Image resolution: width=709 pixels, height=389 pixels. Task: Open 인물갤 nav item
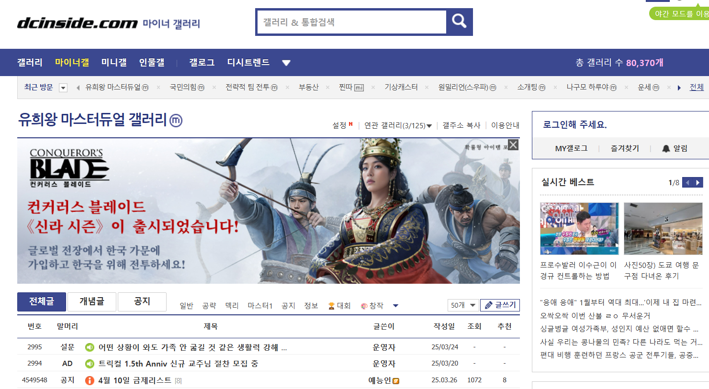(152, 62)
